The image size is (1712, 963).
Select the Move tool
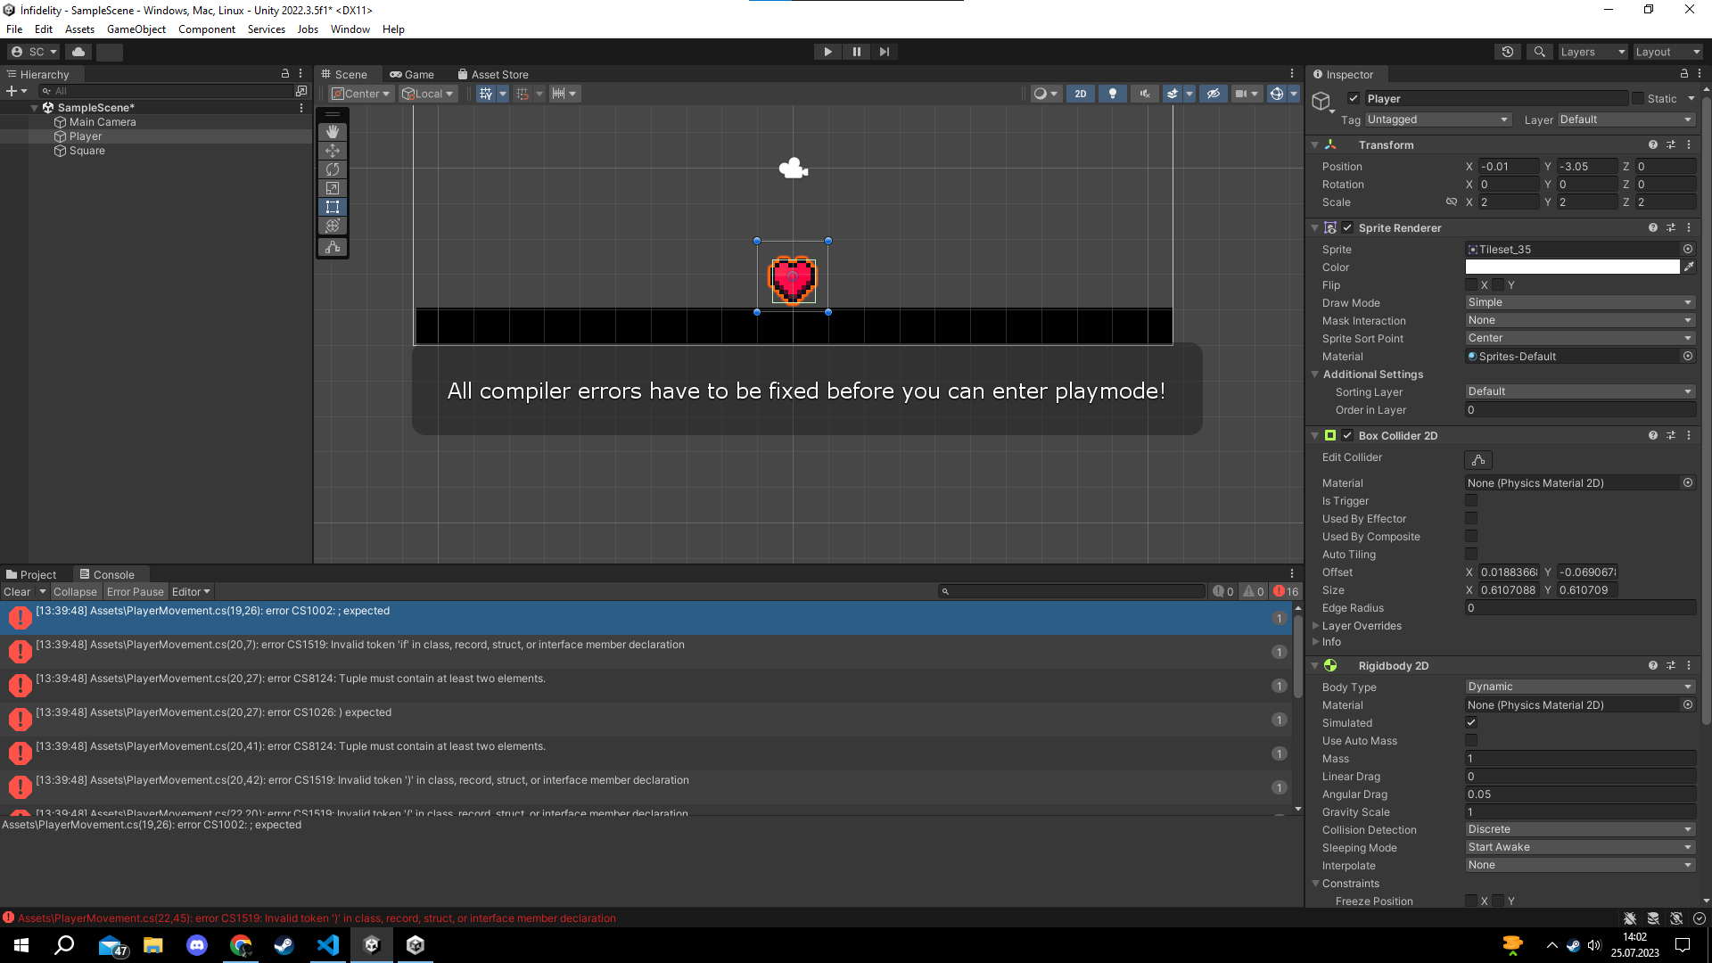(x=333, y=151)
